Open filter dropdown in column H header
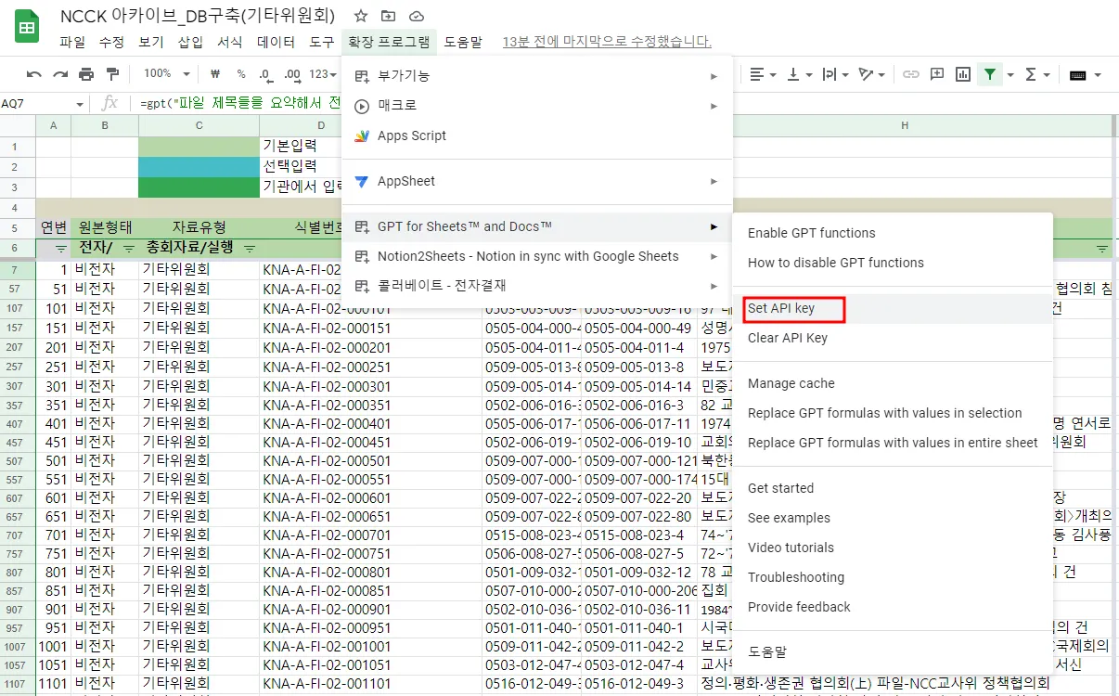 coord(1102,249)
